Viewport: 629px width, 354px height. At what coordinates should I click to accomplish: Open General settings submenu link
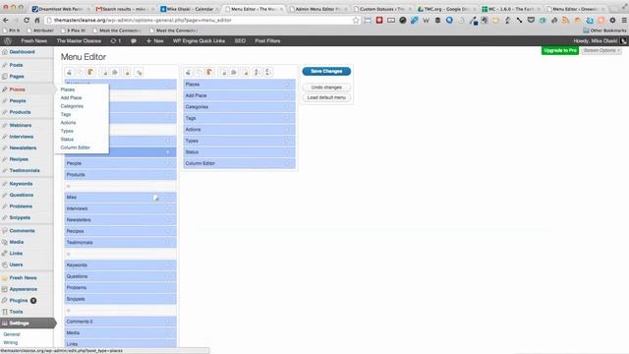point(12,334)
